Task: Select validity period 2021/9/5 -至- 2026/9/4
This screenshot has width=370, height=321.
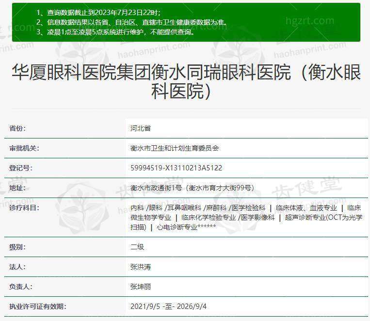Action: [x=168, y=306]
